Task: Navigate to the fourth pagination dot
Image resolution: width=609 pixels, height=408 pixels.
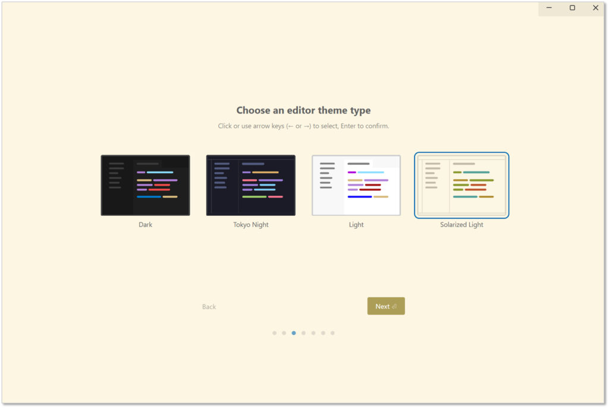Action: 303,333
